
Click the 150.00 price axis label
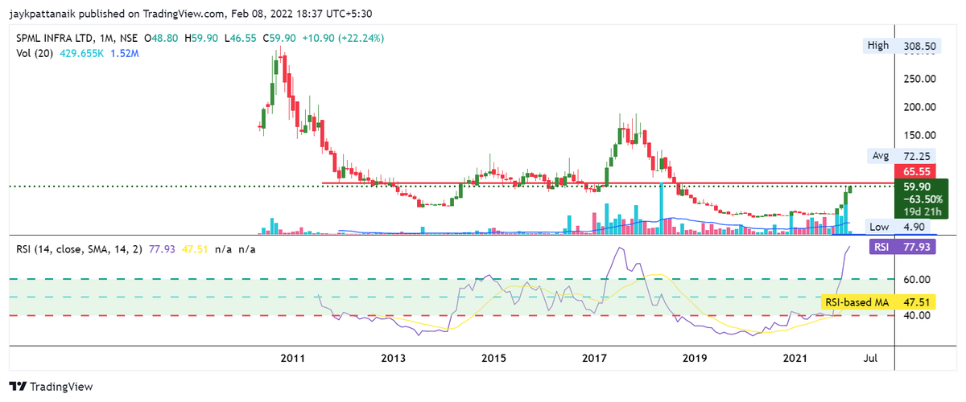pos(919,135)
